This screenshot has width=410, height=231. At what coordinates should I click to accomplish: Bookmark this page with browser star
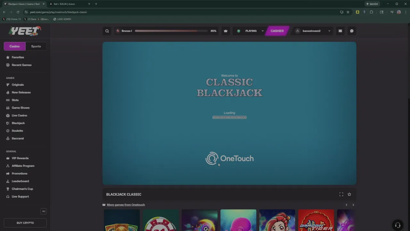(x=348, y=12)
